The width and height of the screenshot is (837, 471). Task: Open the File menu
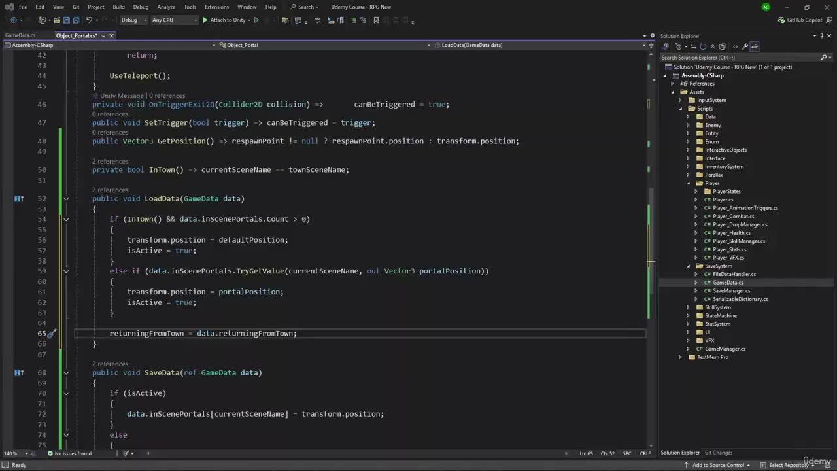[x=23, y=7]
